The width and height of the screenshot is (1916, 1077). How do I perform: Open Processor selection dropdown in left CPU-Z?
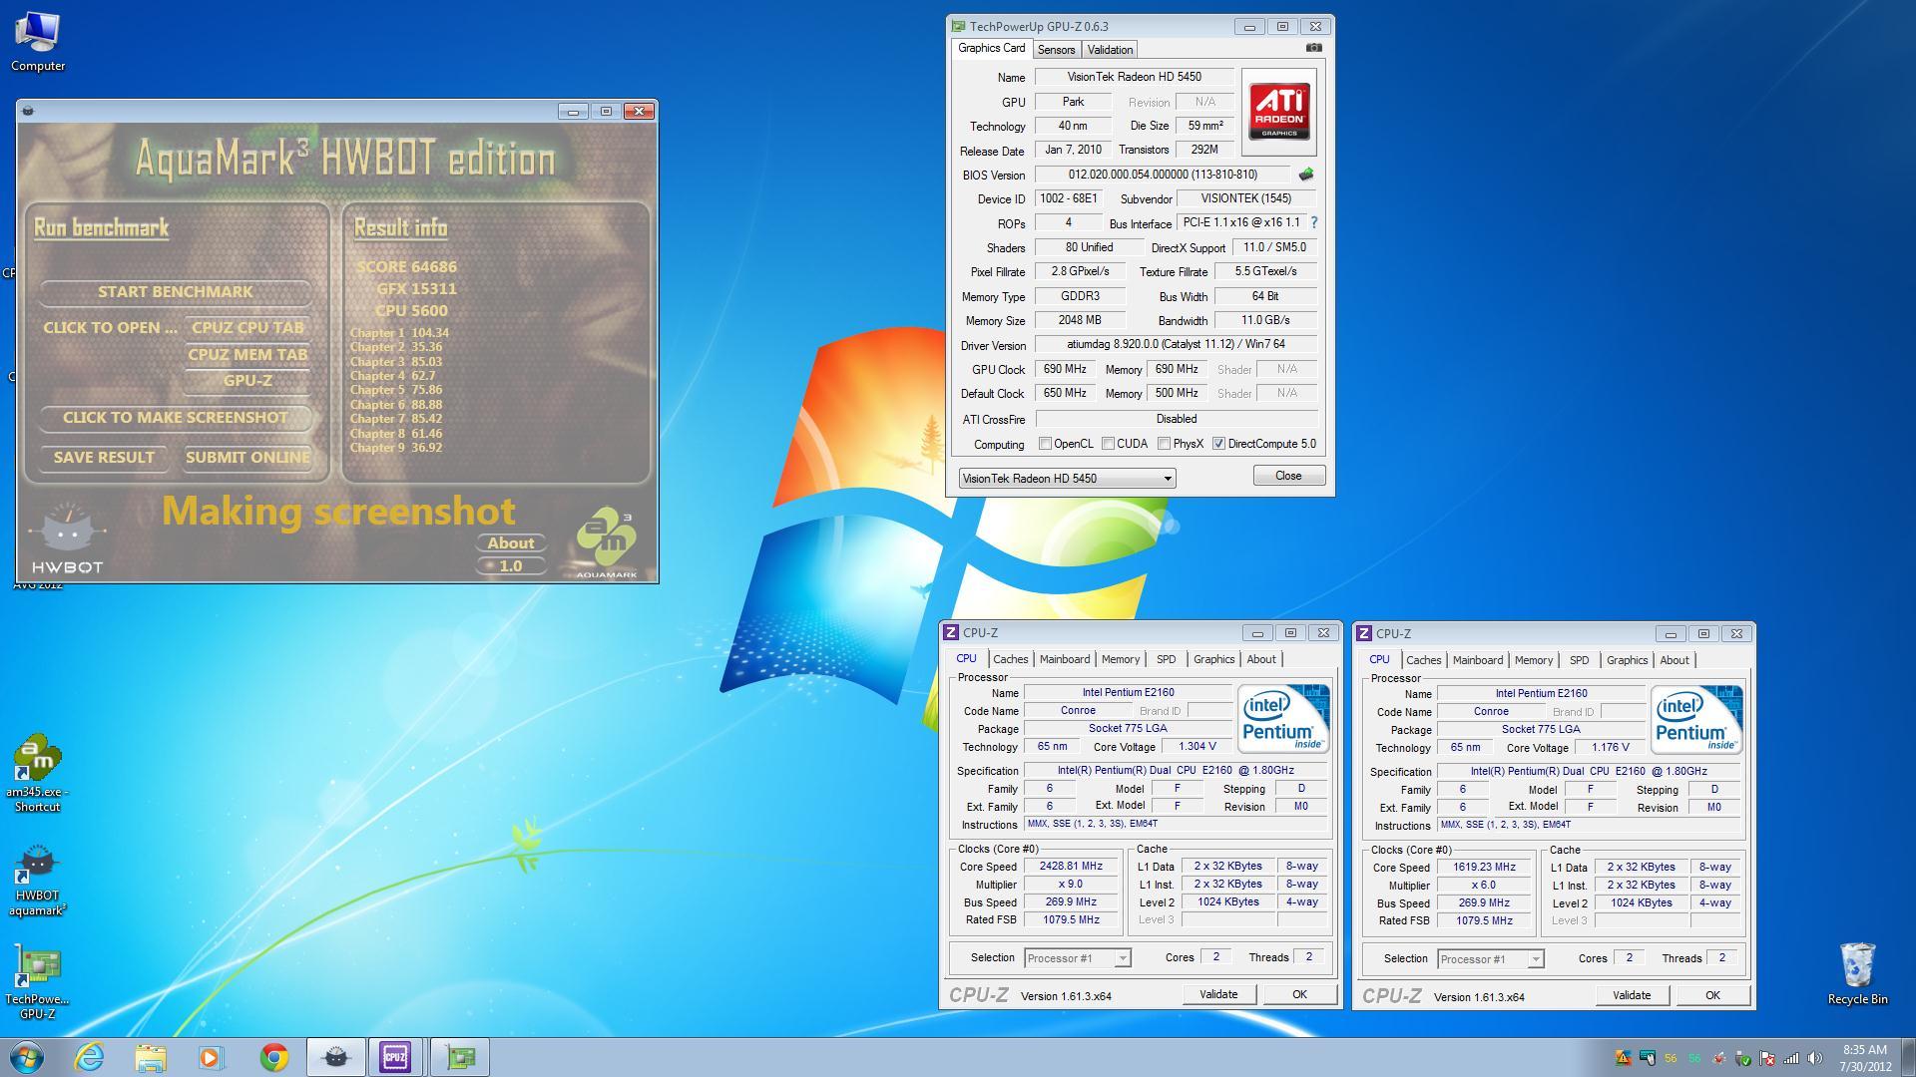pos(1077,958)
